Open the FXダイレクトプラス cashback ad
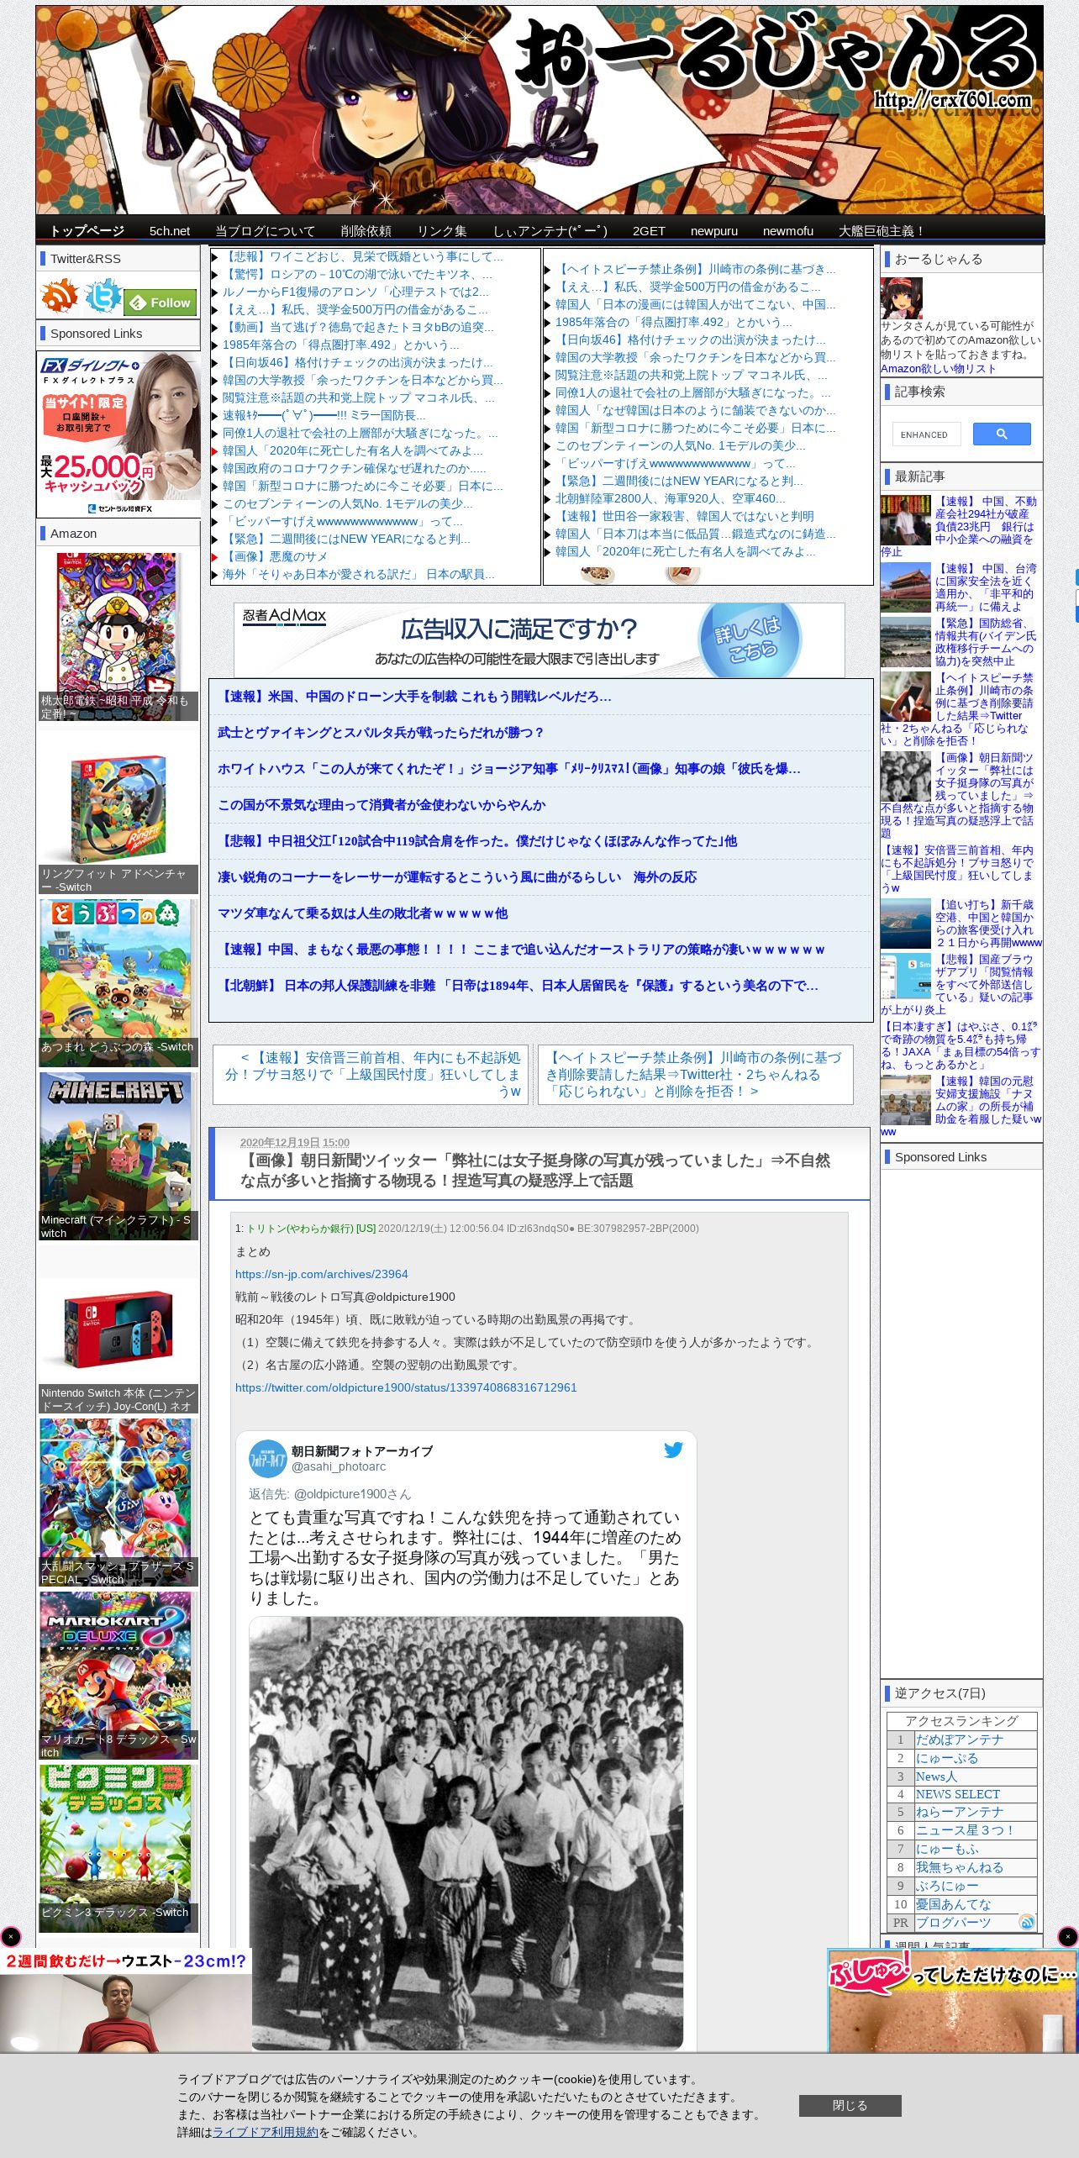This screenshot has height=2158, width=1079. pyautogui.click(x=118, y=434)
